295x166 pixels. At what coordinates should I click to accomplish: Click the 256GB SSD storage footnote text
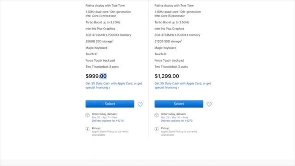pyautogui.click(x=100, y=41)
